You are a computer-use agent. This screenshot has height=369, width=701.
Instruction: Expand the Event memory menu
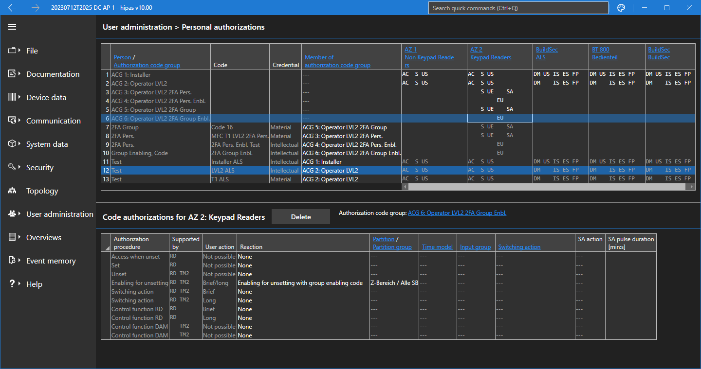point(51,261)
